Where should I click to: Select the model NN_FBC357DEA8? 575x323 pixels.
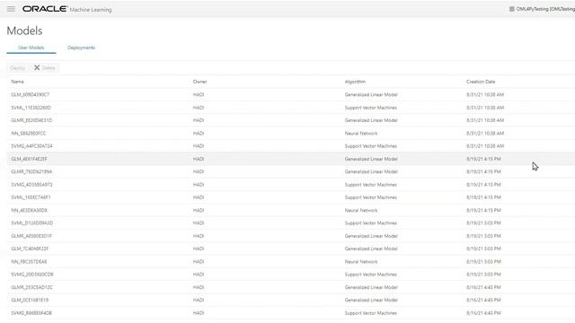pos(29,261)
